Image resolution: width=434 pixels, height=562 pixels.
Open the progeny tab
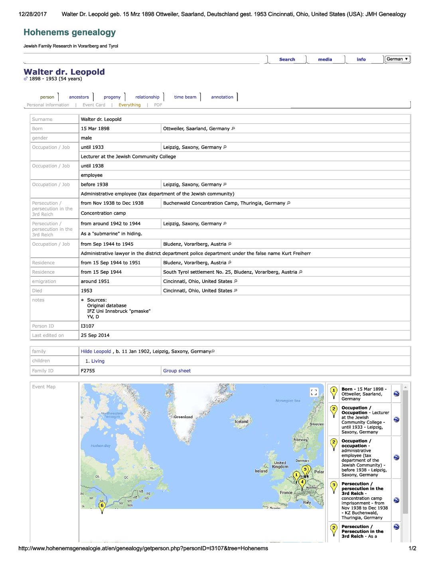[x=112, y=97]
